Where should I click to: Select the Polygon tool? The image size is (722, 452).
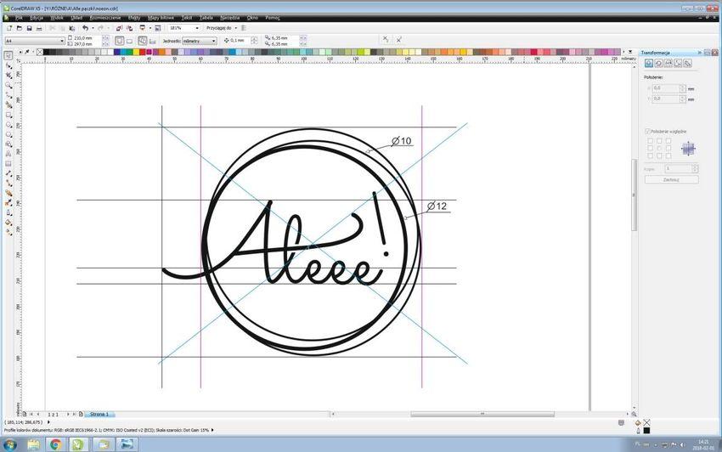(8, 134)
